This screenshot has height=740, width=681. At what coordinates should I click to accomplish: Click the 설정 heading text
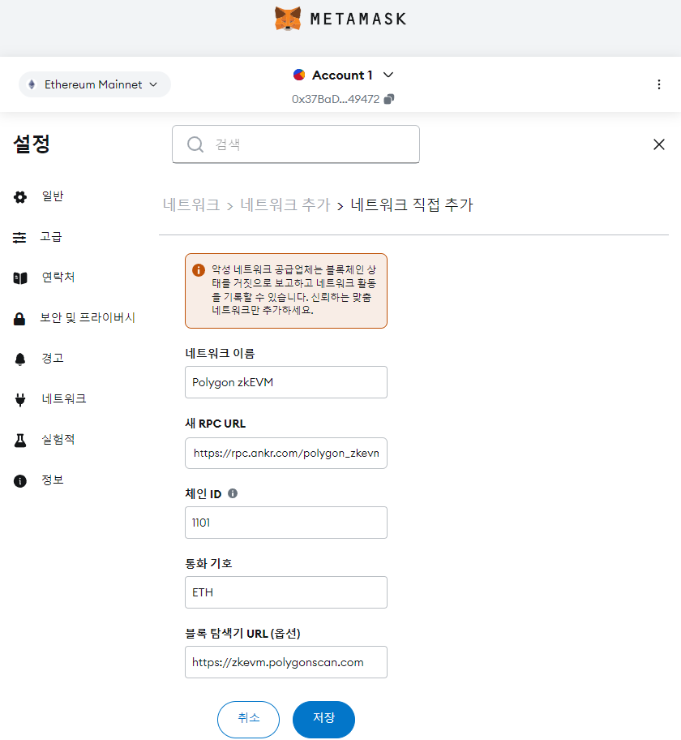click(x=32, y=144)
